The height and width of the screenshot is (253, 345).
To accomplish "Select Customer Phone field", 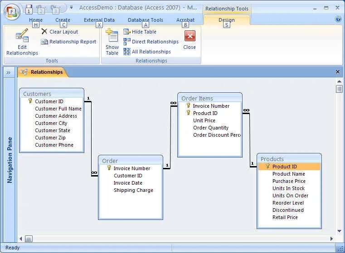I will point(52,145).
